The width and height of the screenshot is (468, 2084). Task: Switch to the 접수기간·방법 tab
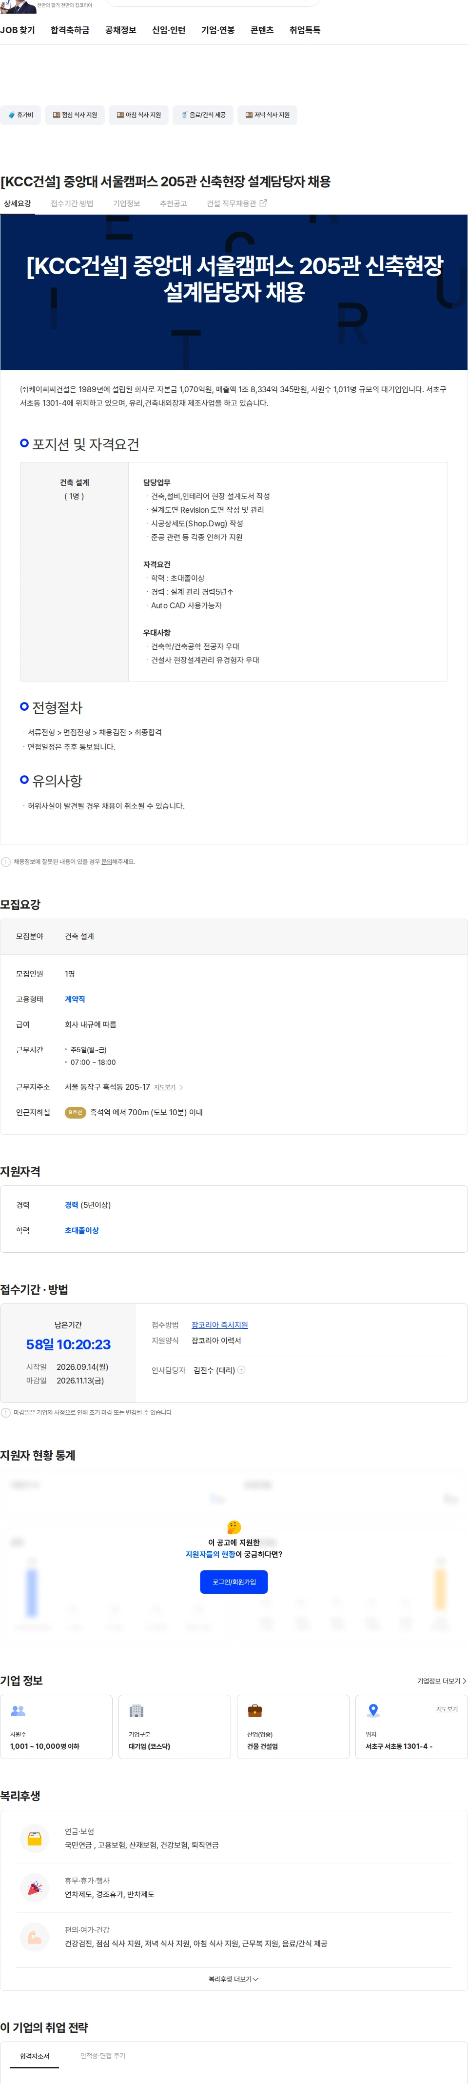click(x=72, y=203)
